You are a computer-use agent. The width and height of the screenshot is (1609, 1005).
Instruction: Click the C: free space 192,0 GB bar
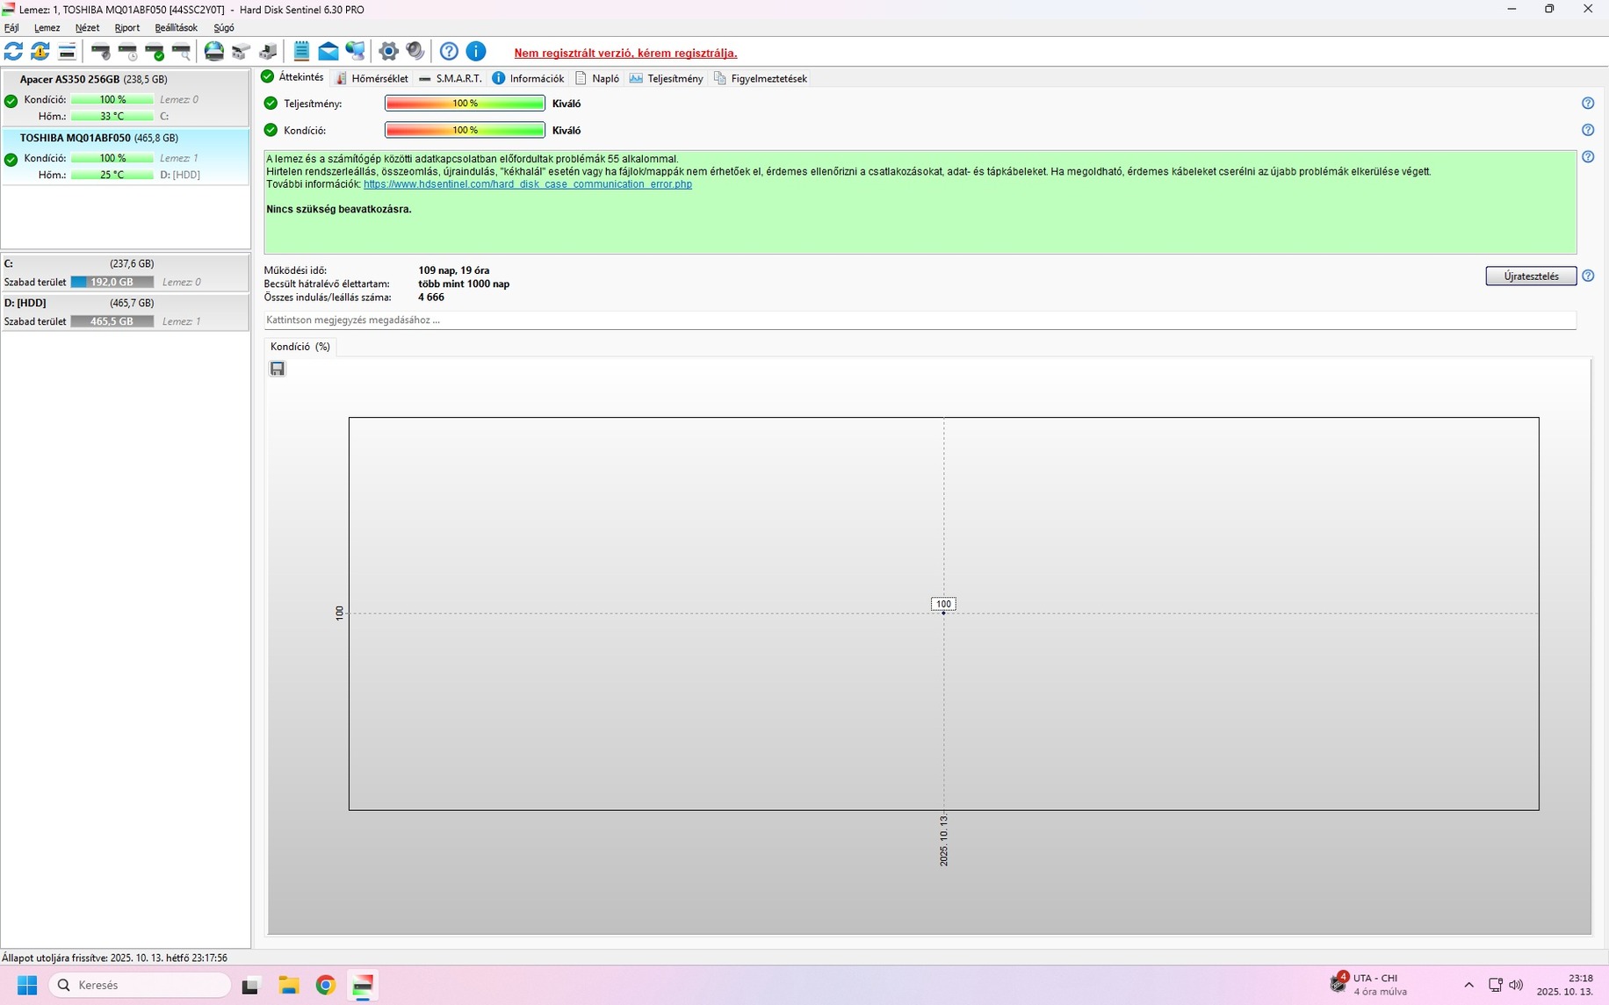coord(112,282)
